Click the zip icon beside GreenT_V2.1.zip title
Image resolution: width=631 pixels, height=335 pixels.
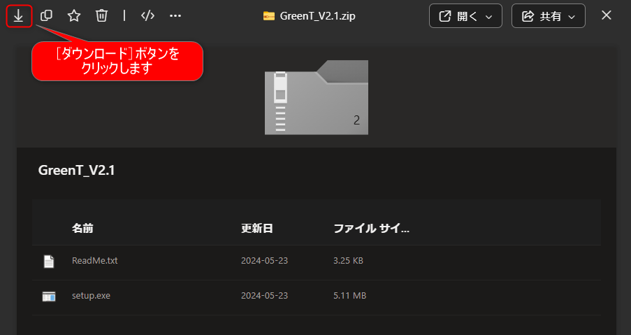coord(269,16)
